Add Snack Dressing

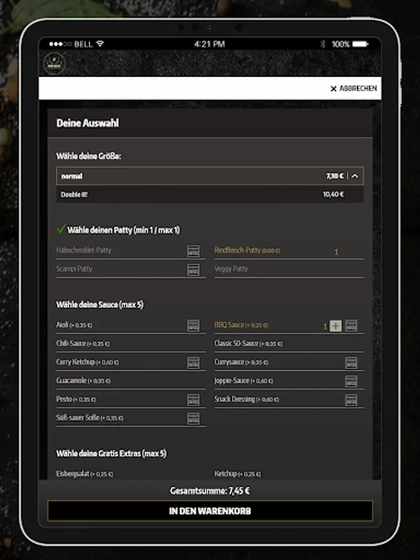click(246, 399)
